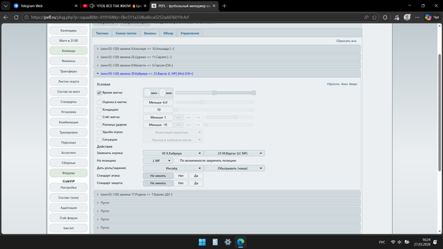Screen dimensions: 443x249
Task: View site information lock icon
Action: pyautogui.click(x=26, y=17)
